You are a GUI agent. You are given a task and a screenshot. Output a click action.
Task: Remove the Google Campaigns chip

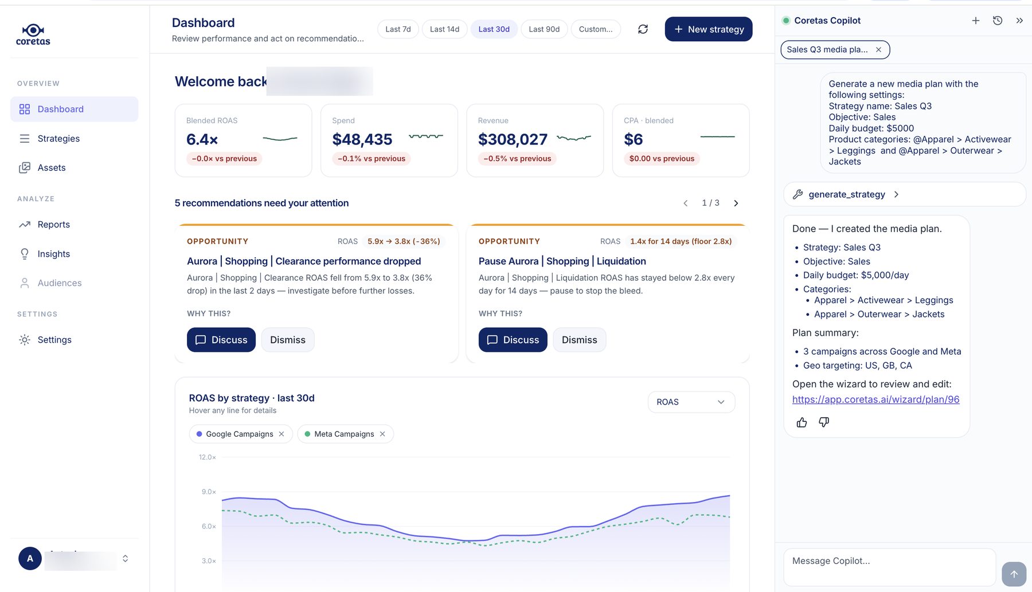click(282, 434)
